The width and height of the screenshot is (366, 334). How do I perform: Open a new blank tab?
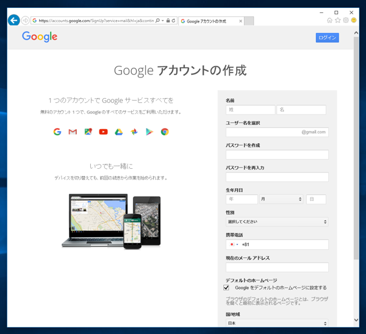tap(249, 21)
